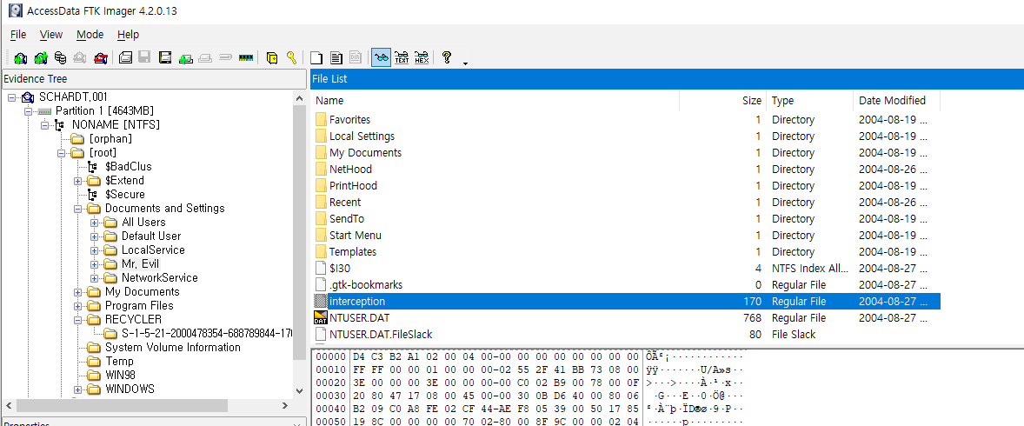This screenshot has height=426, width=1024.
Task: Click the $Secure metafile icon in tree
Action: (x=93, y=195)
